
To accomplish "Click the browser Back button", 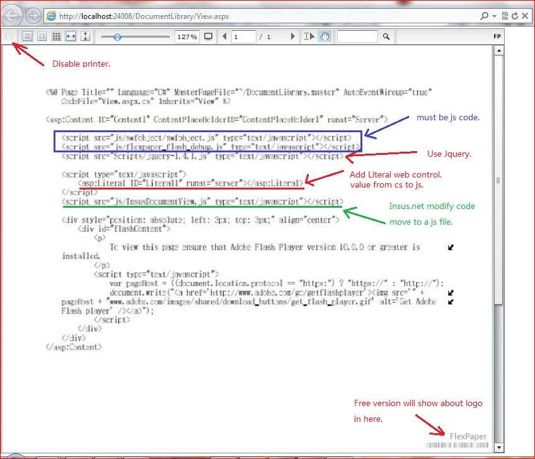I will (12, 16).
